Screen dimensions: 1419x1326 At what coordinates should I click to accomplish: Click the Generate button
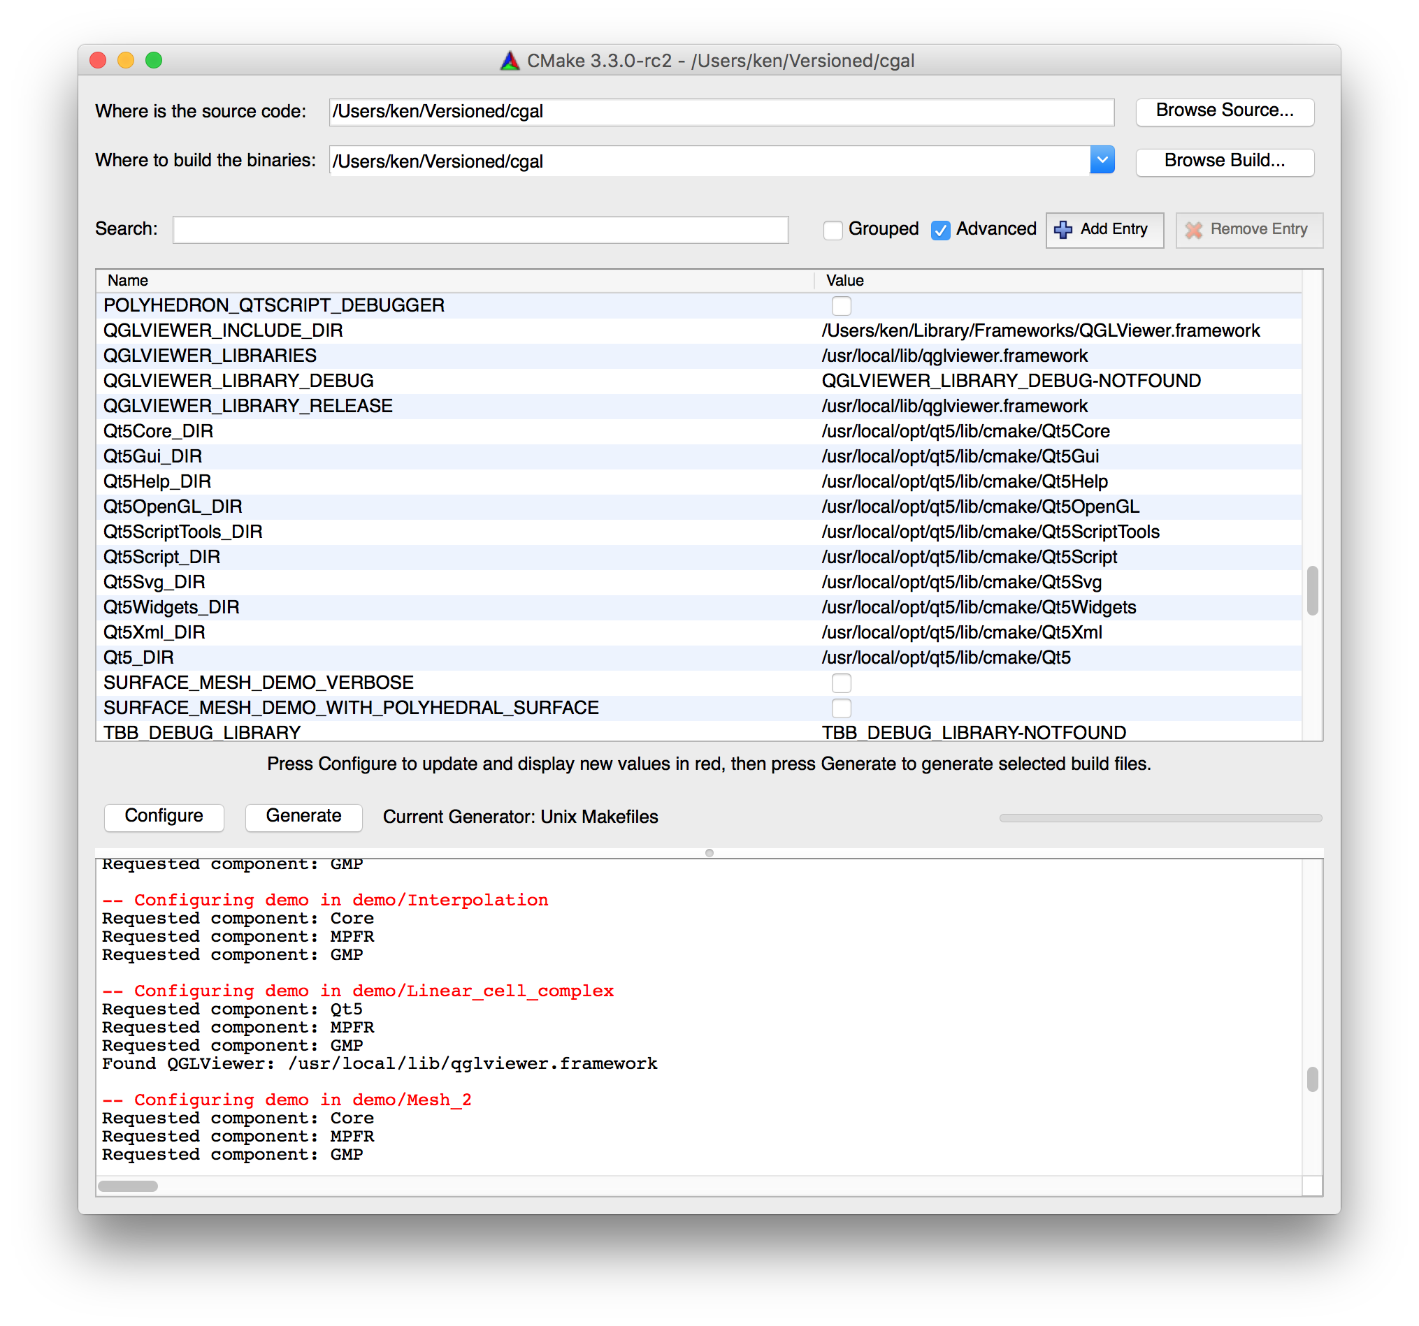302,816
